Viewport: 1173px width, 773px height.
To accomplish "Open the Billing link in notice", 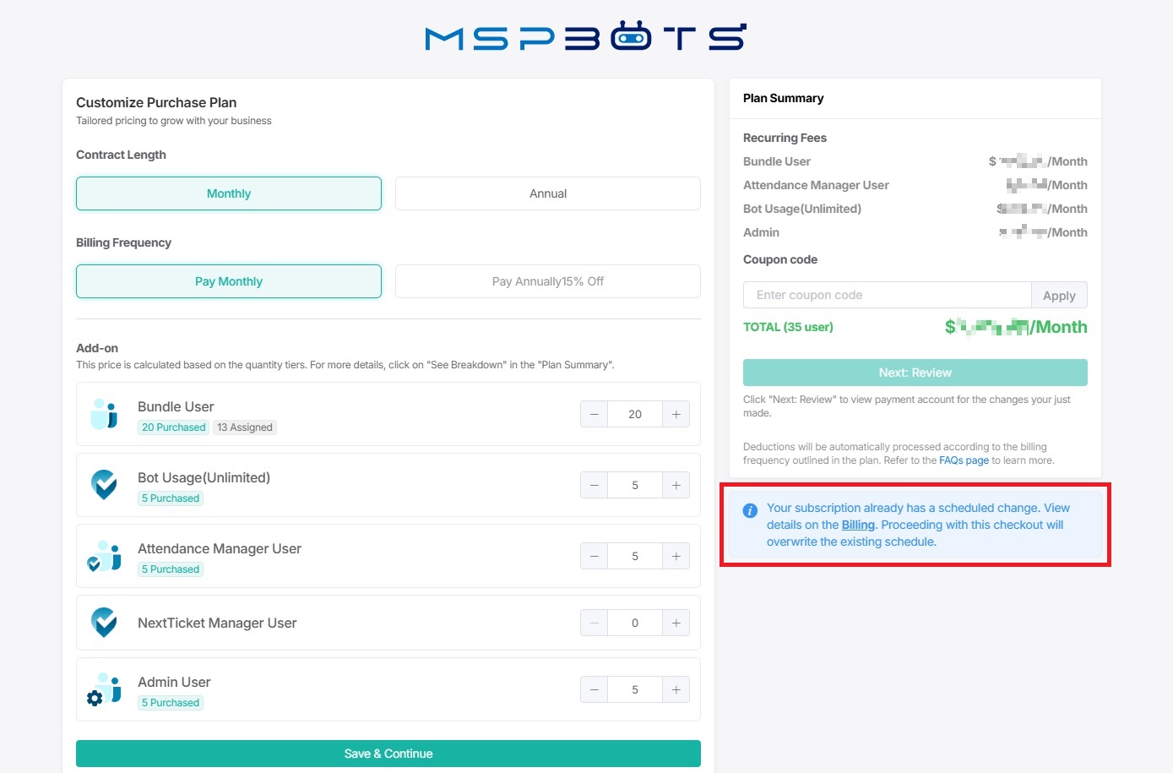I will tap(858, 525).
